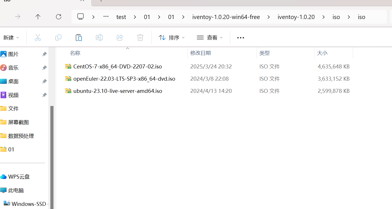This screenshot has height=209, width=392.
Task: Click the Copy icon in toolbar
Action: pyautogui.click(x=58, y=37)
